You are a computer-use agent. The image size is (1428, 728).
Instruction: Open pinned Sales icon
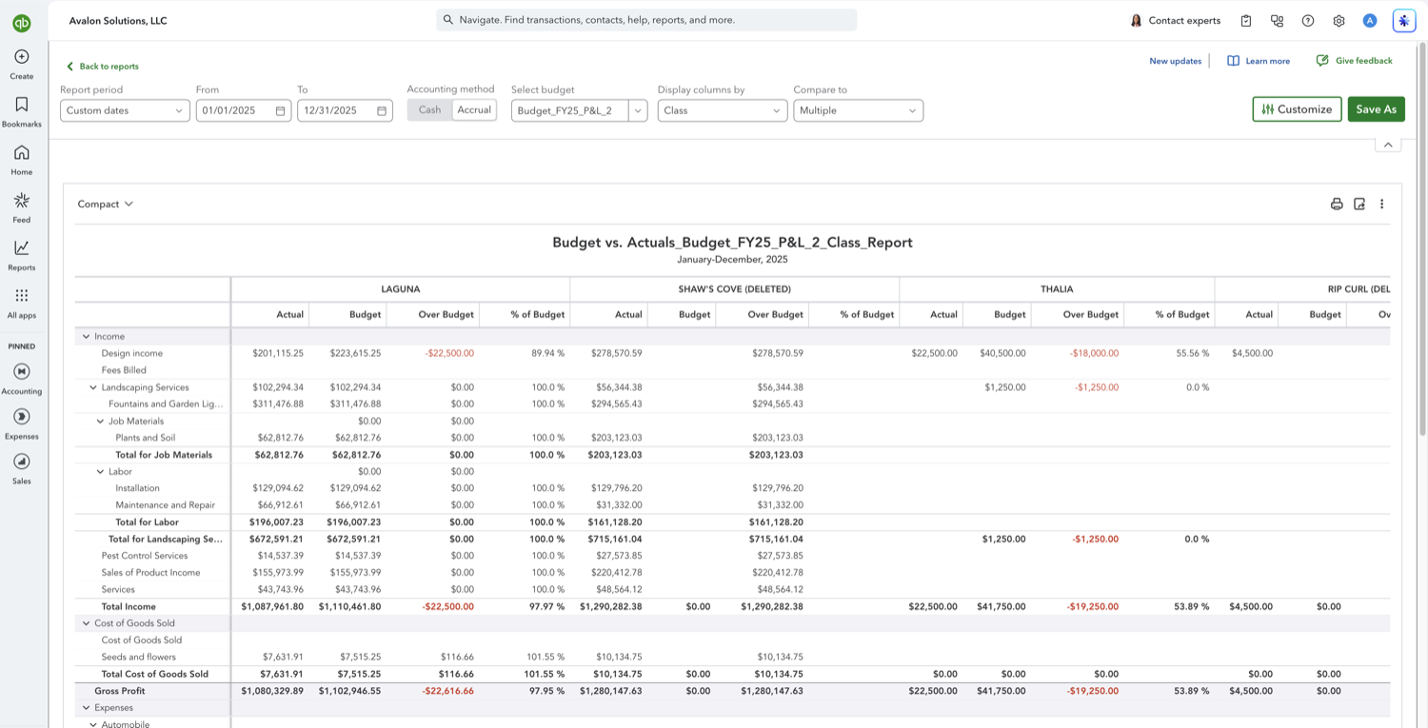click(22, 462)
